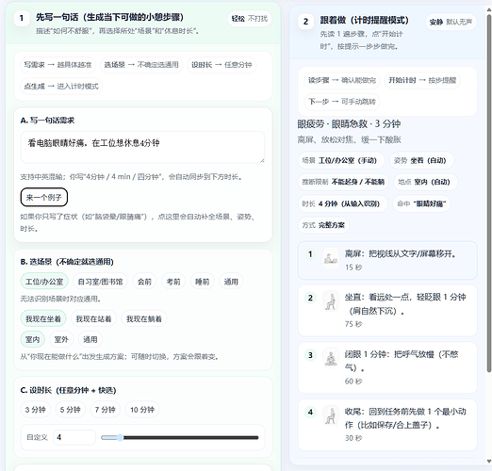The image size is (492, 471).
Task: Click the 自定义 minutes number field
Action: tap(74, 437)
